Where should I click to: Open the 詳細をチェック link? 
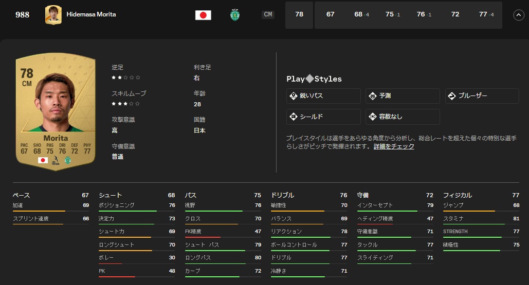(x=394, y=146)
